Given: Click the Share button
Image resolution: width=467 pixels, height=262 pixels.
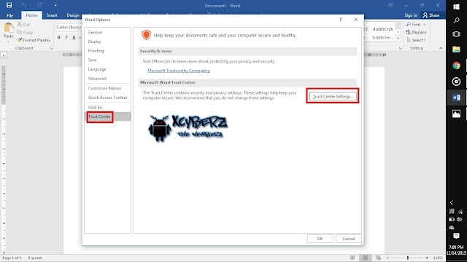Looking at the screenshot, I should coord(431,15).
